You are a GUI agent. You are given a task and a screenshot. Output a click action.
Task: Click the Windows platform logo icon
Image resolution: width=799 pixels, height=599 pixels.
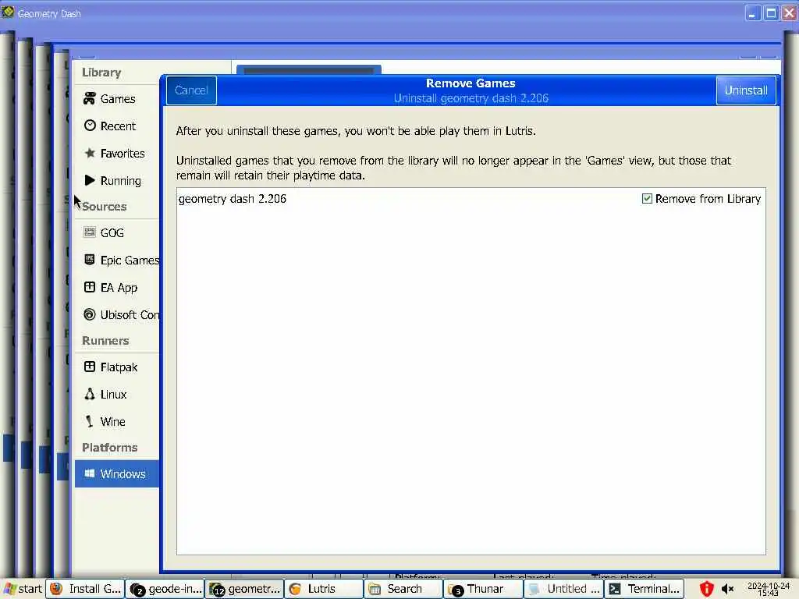[90, 473]
